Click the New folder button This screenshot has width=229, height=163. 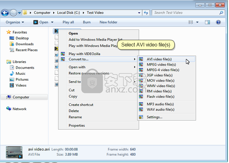108,22
